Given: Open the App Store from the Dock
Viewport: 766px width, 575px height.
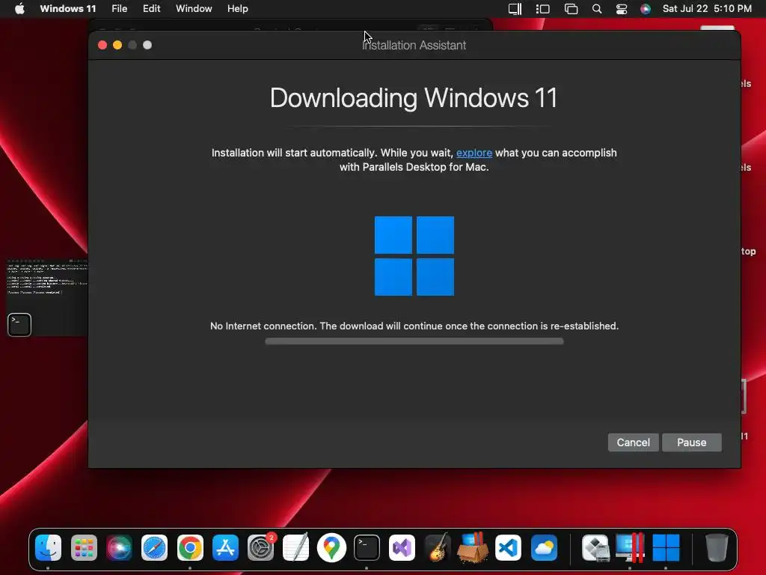Looking at the screenshot, I should pyautogui.click(x=225, y=547).
